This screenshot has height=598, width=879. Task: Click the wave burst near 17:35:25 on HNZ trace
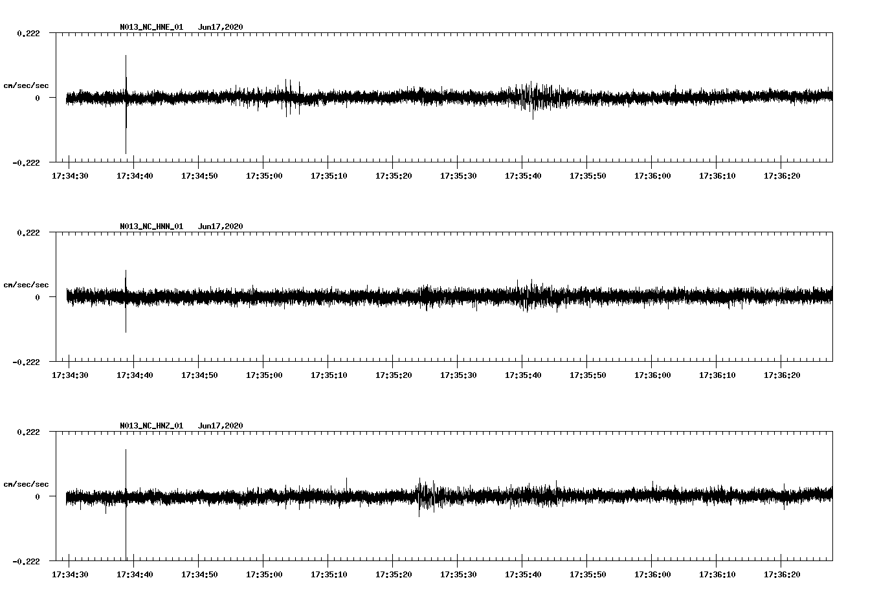click(426, 496)
